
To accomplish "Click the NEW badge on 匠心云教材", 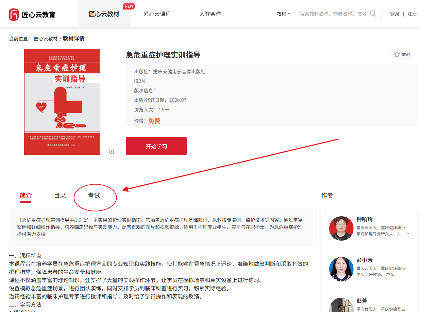I will pyautogui.click(x=129, y=6).
